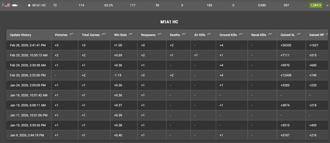View the Ground Kills trend chart icon
Image resolution: width=330 pixels, height=143 pixels.
coord(242,34)
